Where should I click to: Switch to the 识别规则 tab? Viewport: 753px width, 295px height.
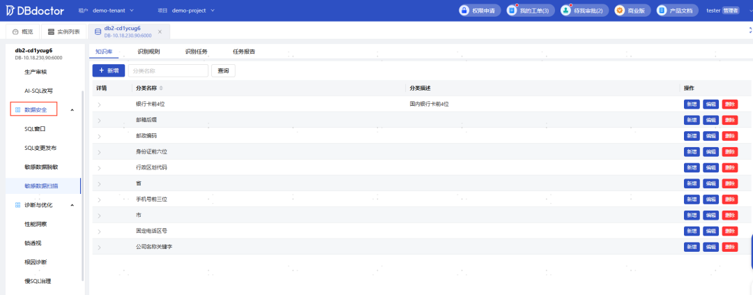tap(149, 52)
